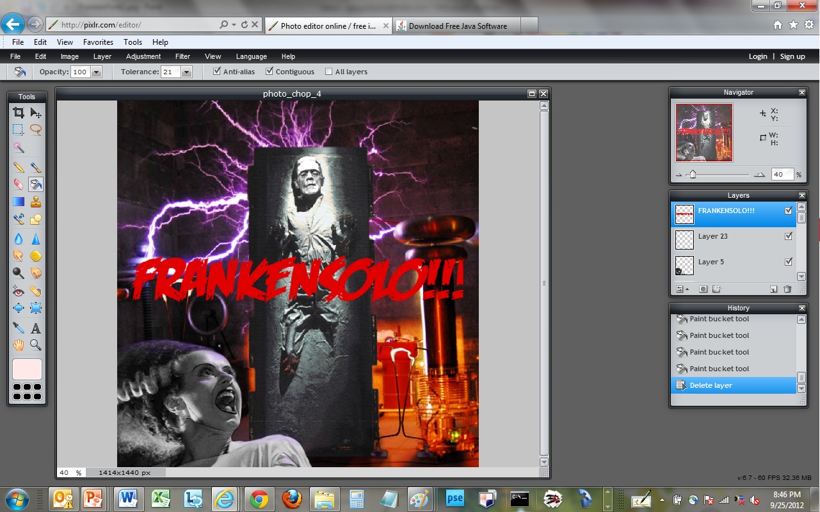The height and width of the screenshot is (512, 820).
Task: Open the Language menu
Action: pos(252,56)
